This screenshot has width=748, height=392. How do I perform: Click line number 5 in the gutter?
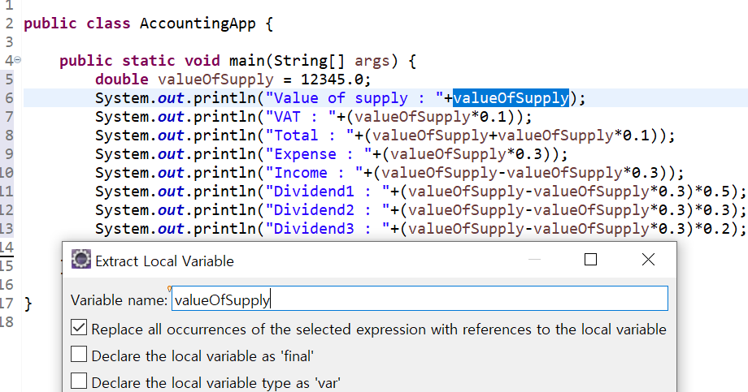[x=9, y=79]
